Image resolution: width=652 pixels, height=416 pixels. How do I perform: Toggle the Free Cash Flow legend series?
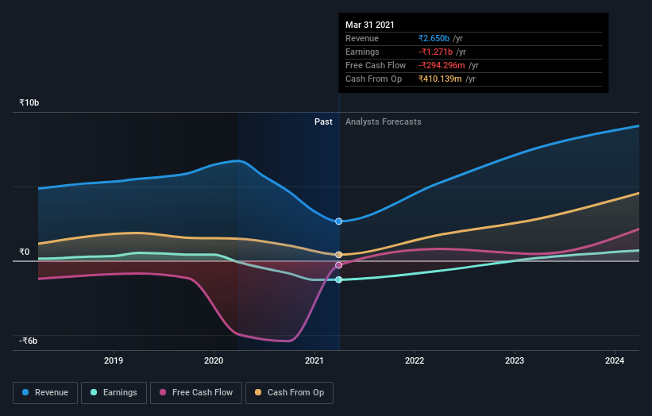click(x=196, y=393)
